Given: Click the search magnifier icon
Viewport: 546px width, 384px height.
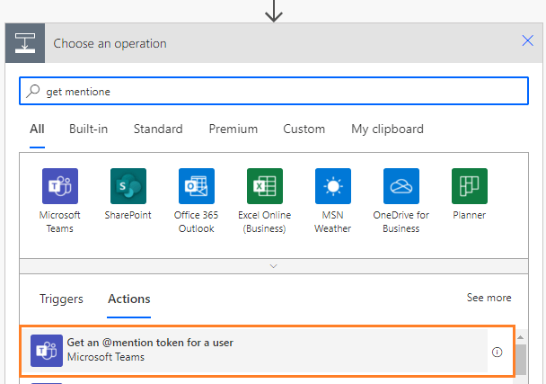Looking at the screenshot, I should pos(33,91).
